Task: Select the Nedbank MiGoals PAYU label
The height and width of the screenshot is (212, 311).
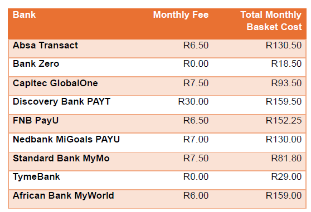Action: pos(66,139)
